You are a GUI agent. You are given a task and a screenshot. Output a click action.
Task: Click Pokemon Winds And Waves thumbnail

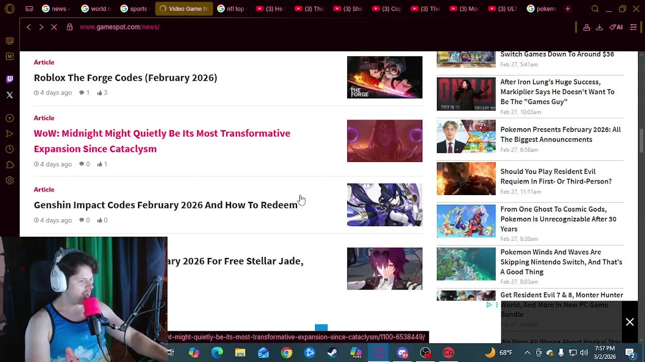pyautogui.click(x=466, y=264)
